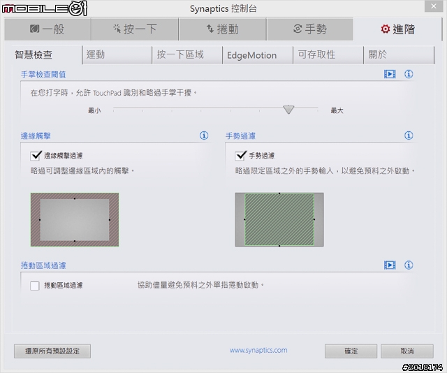Image resolution: width=447 pixels, height=373 pixels.
Task: Enable the 捲動區域過濾 checkbox
Action: click(x=35, y=286)
